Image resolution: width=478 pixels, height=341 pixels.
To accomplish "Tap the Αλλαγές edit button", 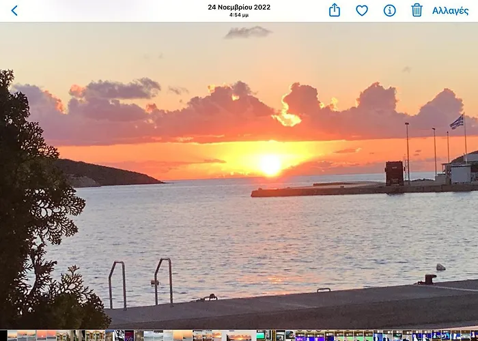I will click(450, 10).
